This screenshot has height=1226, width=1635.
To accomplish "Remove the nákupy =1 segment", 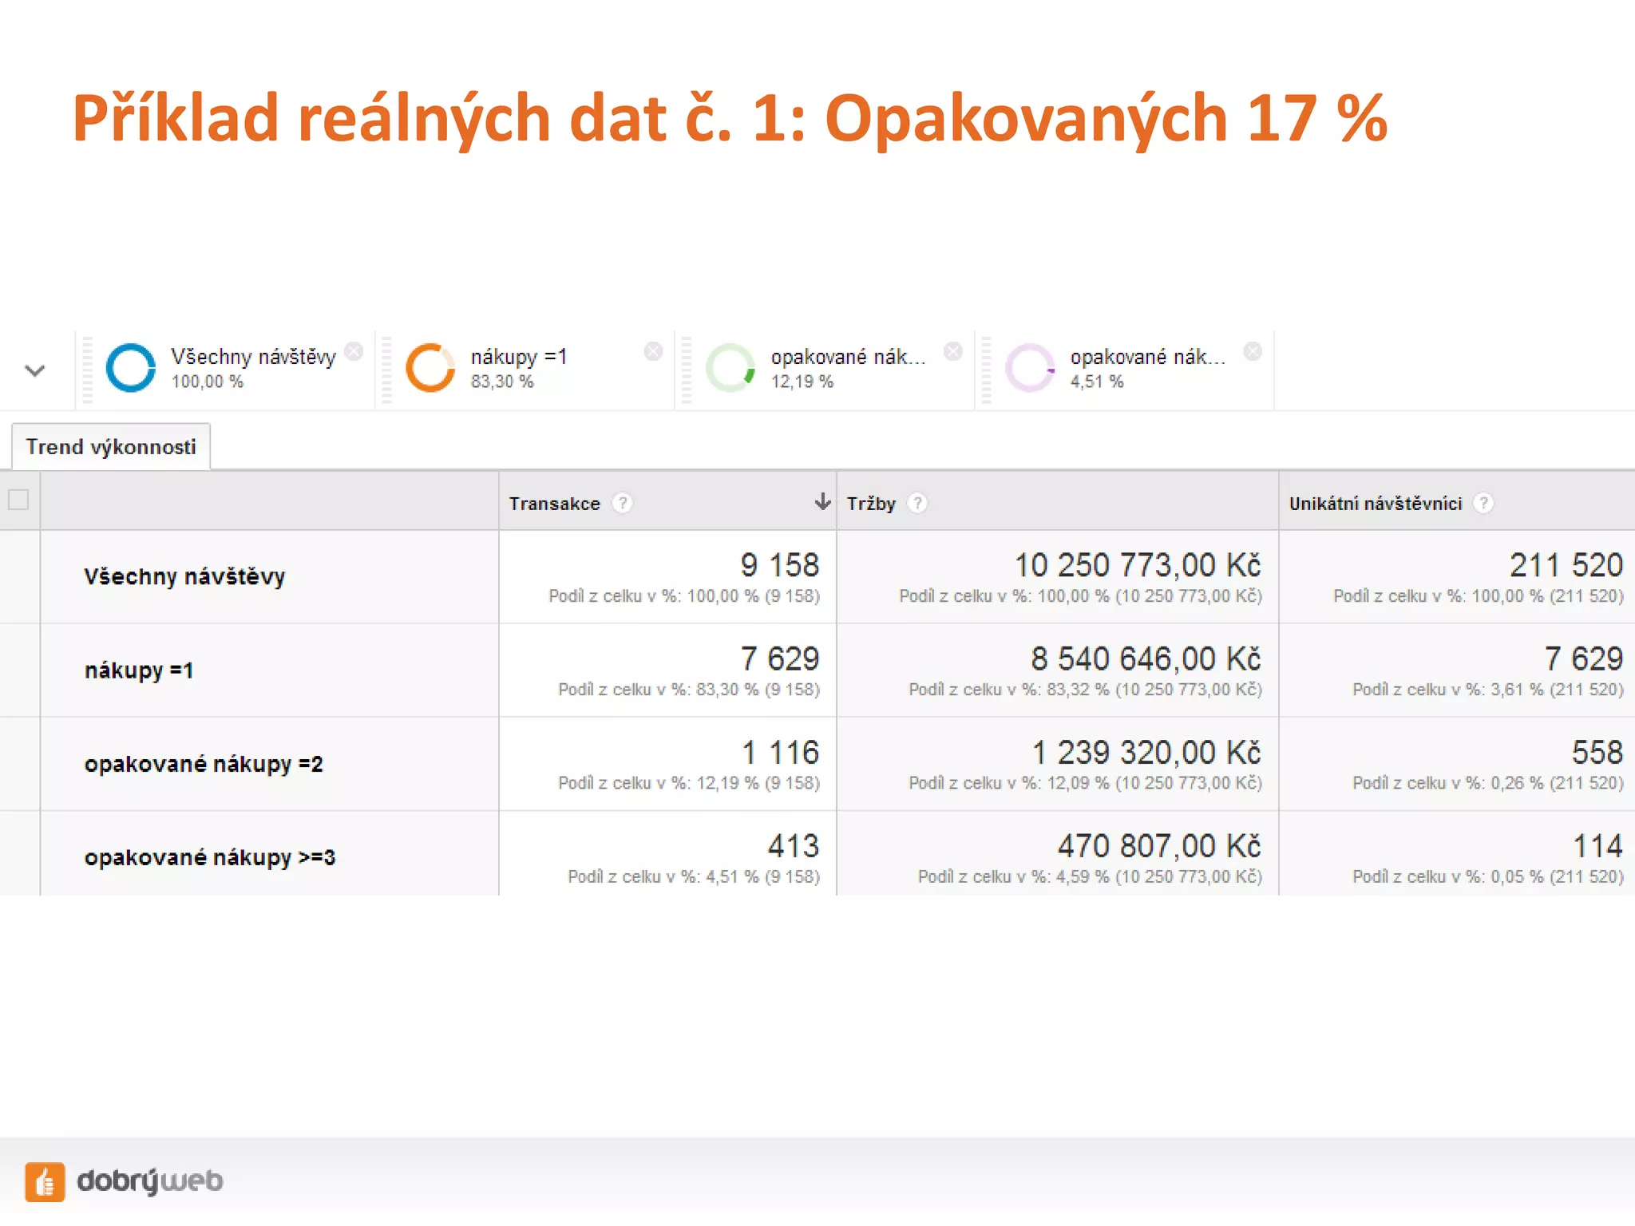I will click(653, 351).
